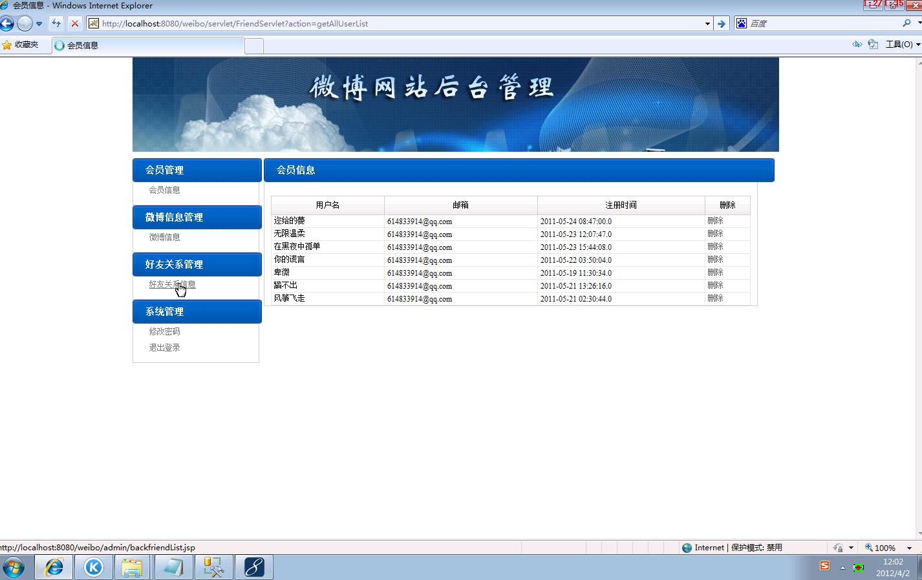Image resolution: width=922 pixels, height=580 pixels.
Task: Delete user 无限温柔 via 删除
Action: coord(715,234)
